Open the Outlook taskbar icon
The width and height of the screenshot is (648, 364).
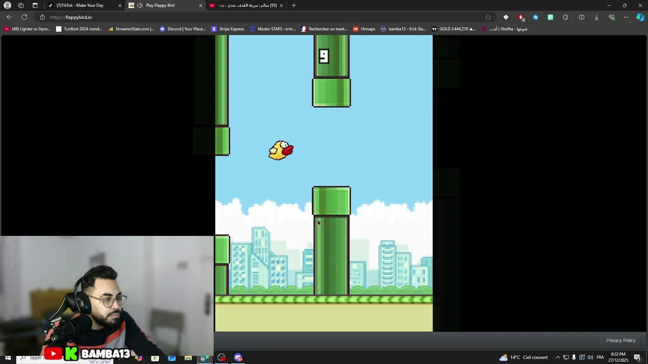pos(172,358)
